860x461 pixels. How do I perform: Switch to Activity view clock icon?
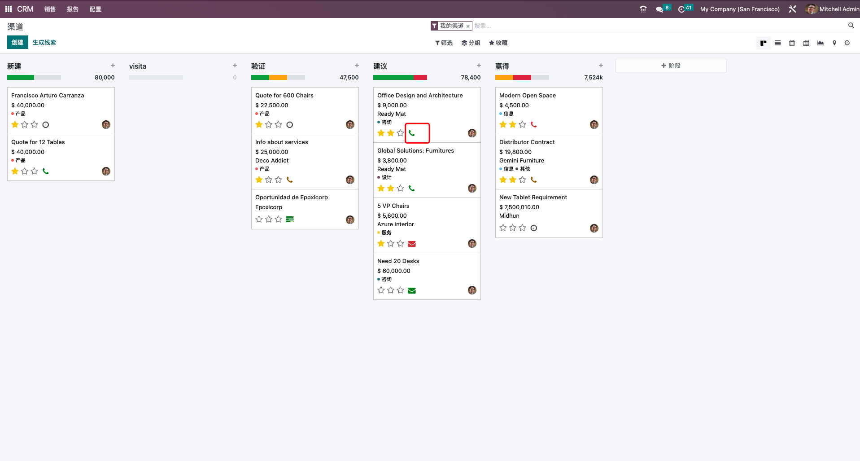coord(847,43)
